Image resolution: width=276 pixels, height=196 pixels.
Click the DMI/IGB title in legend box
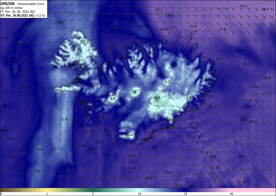[x=7, y=4]
